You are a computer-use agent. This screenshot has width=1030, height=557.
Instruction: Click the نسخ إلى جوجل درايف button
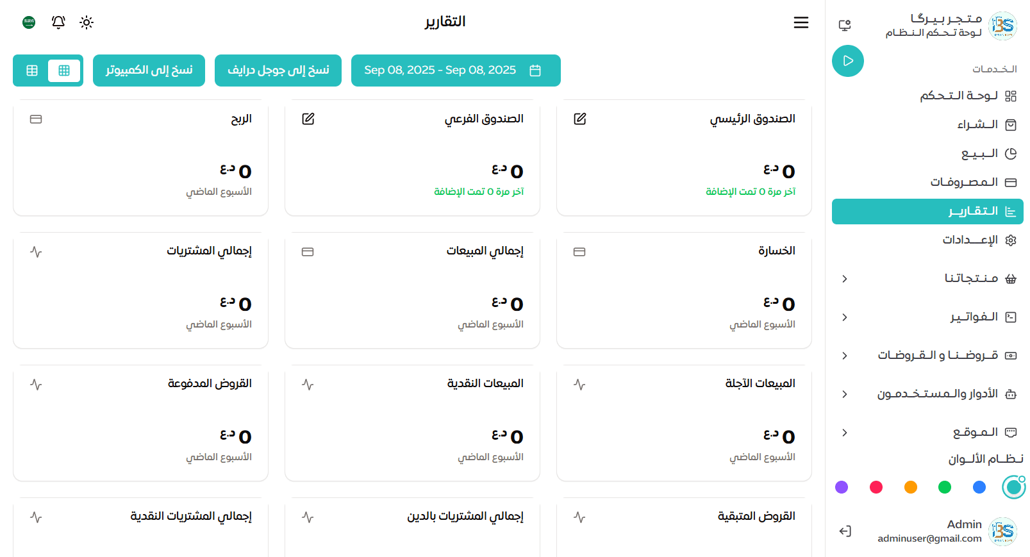coord(278,71)
